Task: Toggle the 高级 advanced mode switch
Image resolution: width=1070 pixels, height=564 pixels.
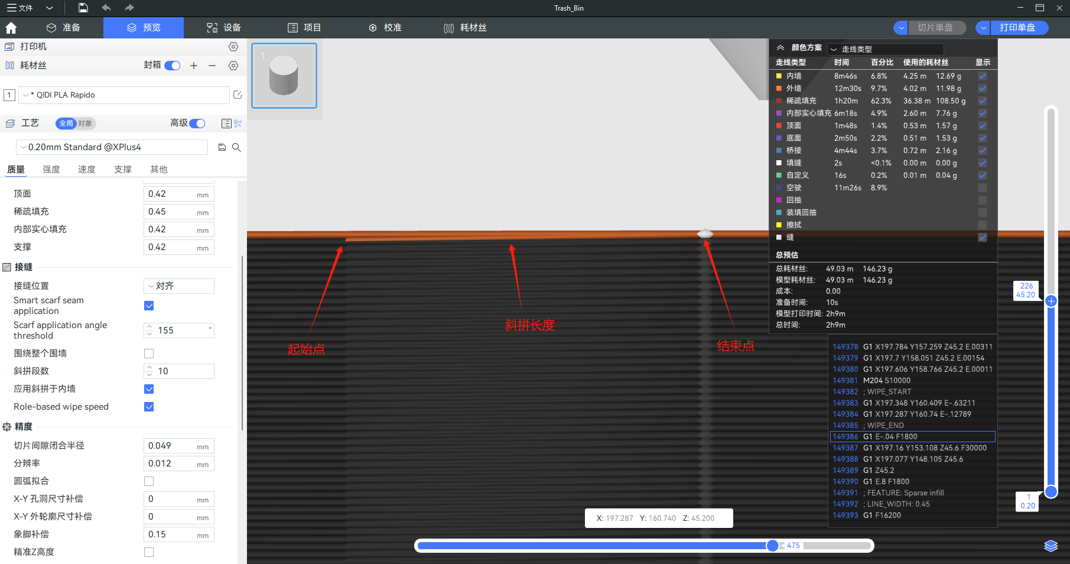Action: (197, 123)
